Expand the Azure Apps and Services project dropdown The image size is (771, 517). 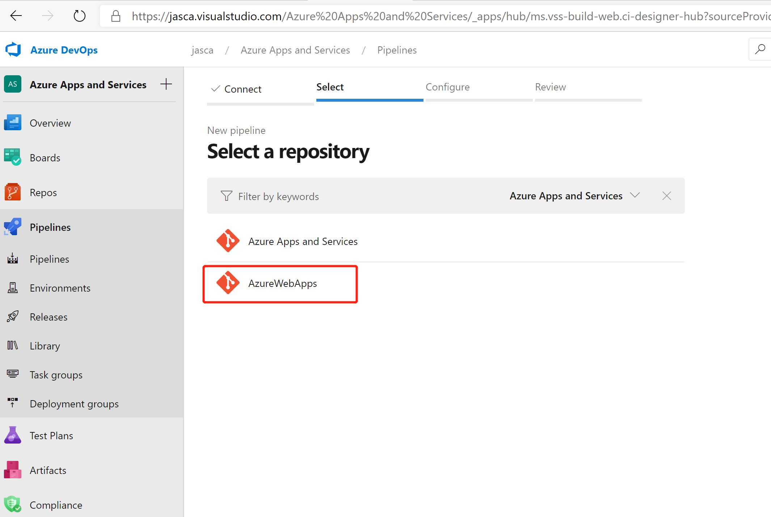(x=575, y=196)
